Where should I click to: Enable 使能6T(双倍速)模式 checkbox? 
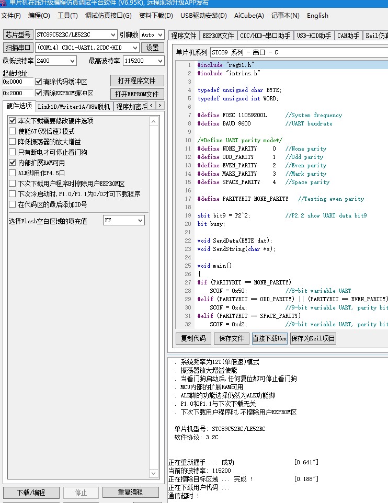pyautogui.click(x=13, y=131)
